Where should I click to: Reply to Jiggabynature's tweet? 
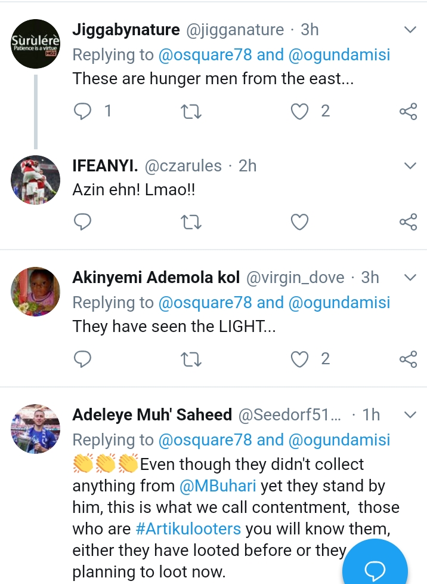pyautogui.click(x=83, y=111)
